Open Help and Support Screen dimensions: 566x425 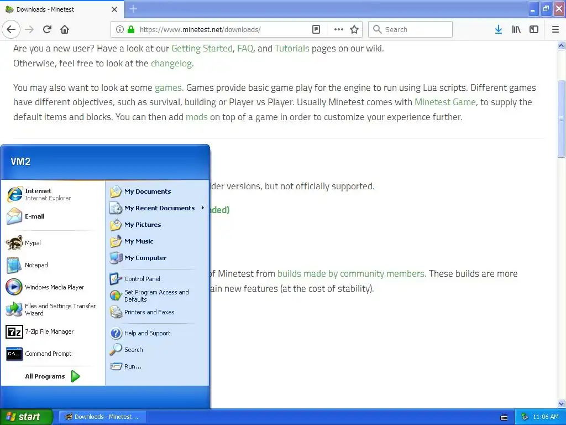pos(158,333)
